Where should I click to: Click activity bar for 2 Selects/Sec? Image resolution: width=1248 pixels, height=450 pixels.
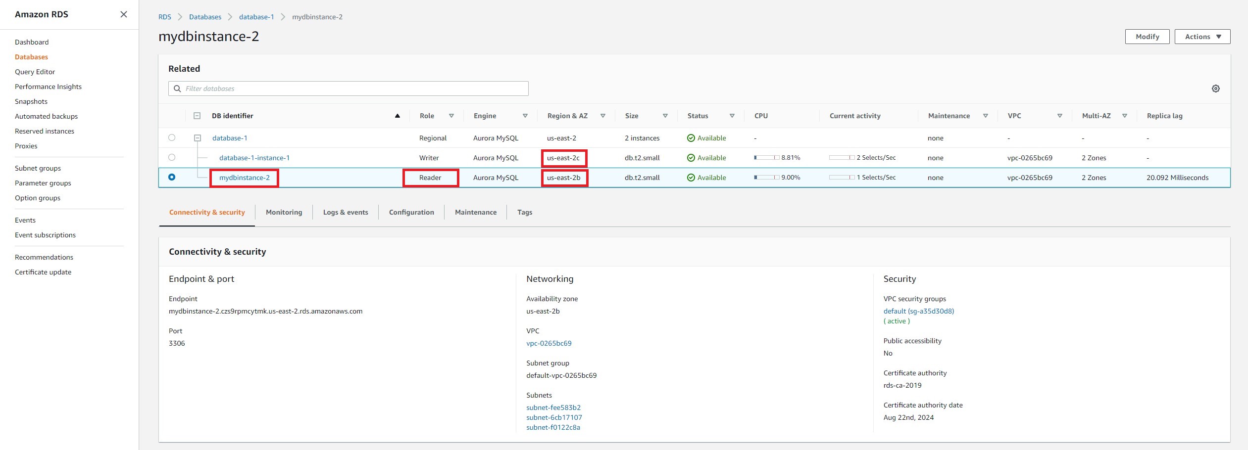coord(842,157)
